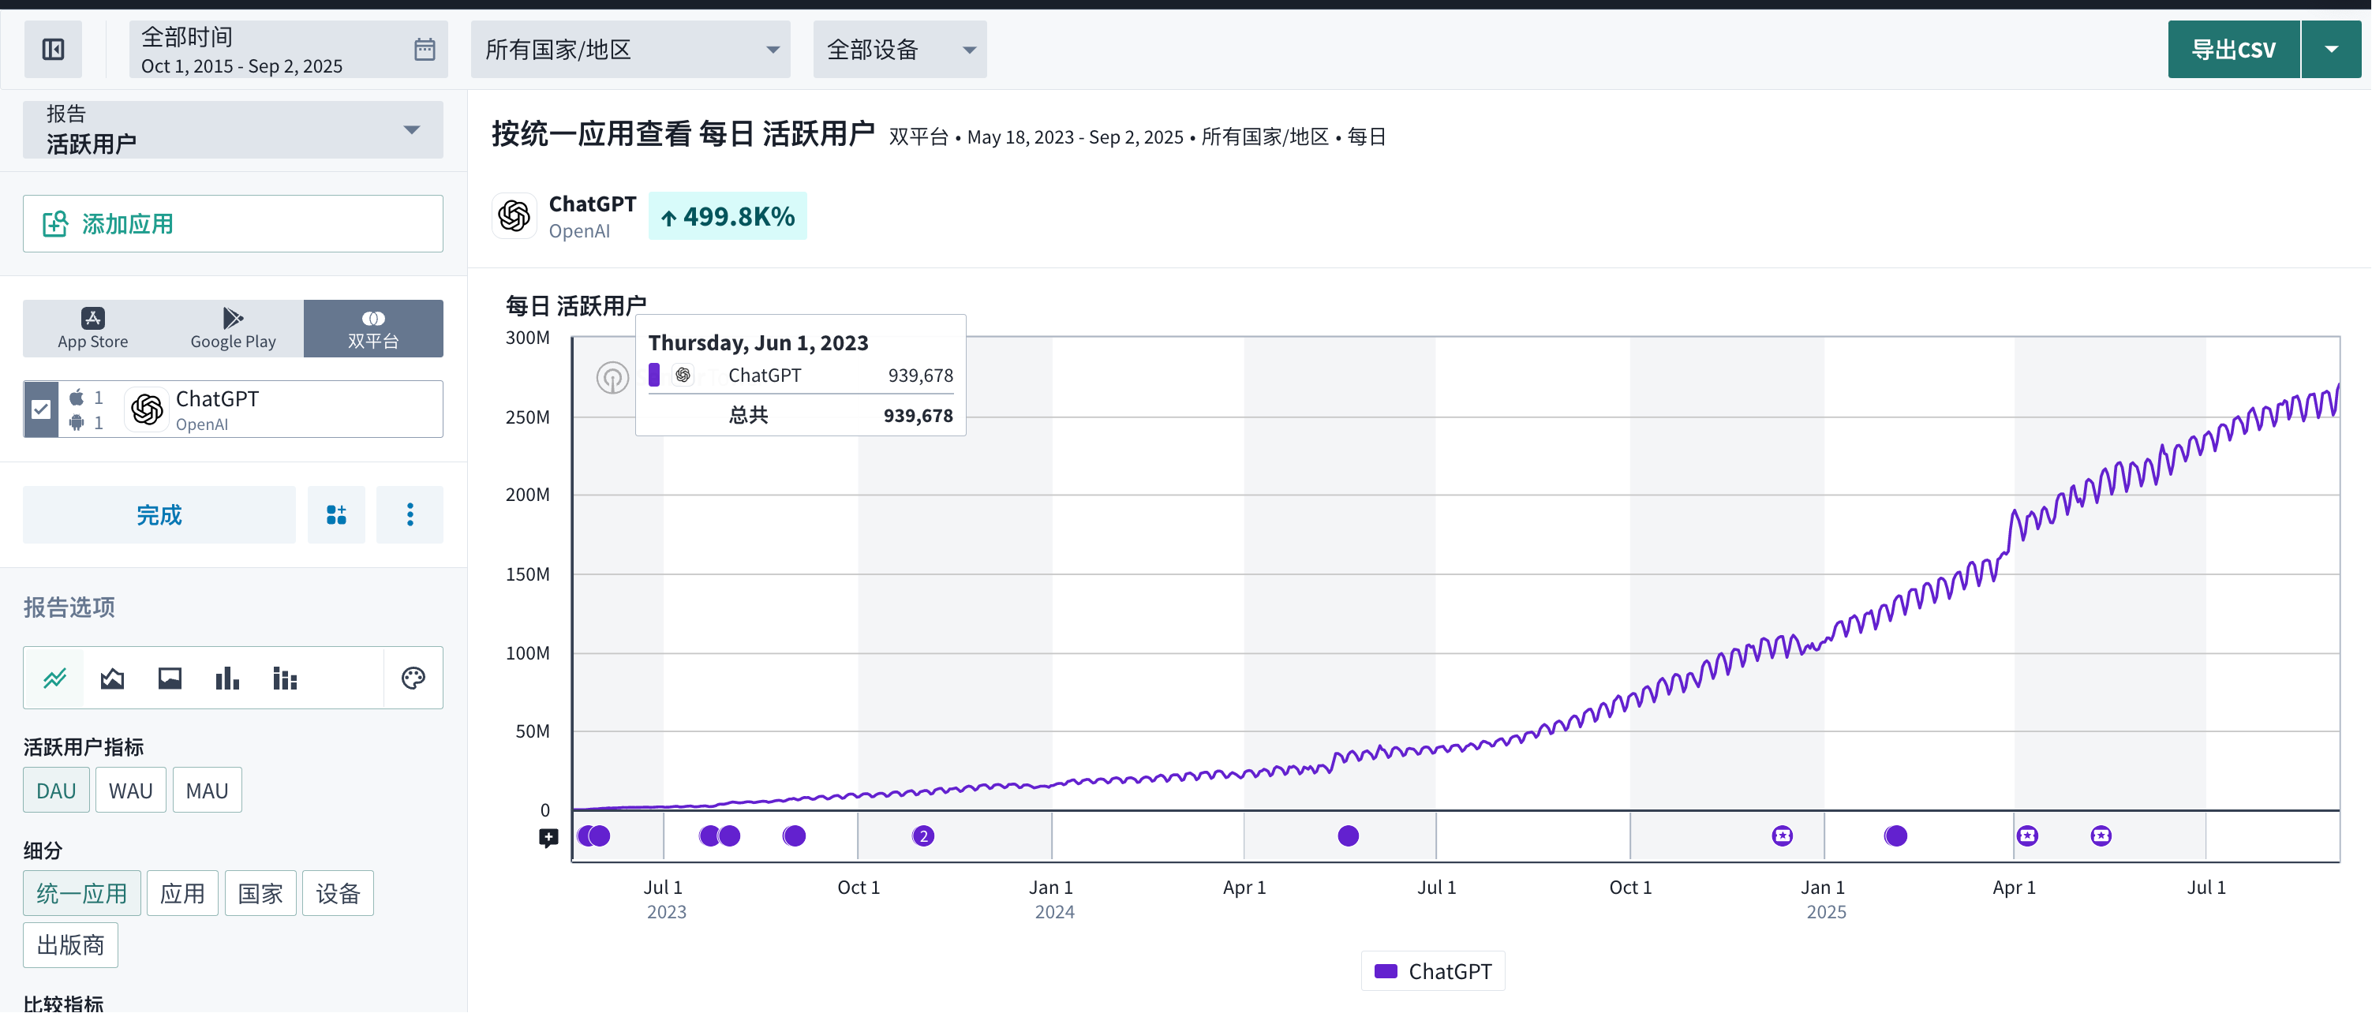Click the ChatGPT legend label

[1450, 971]
